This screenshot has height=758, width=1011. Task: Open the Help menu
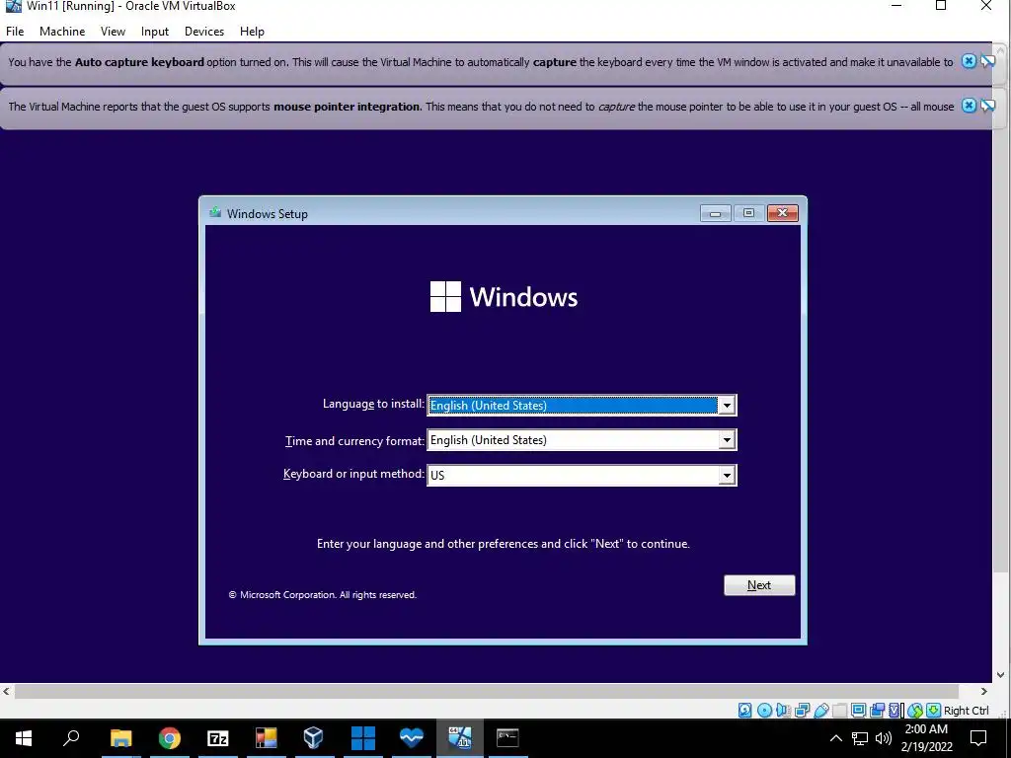coord(252,31)
